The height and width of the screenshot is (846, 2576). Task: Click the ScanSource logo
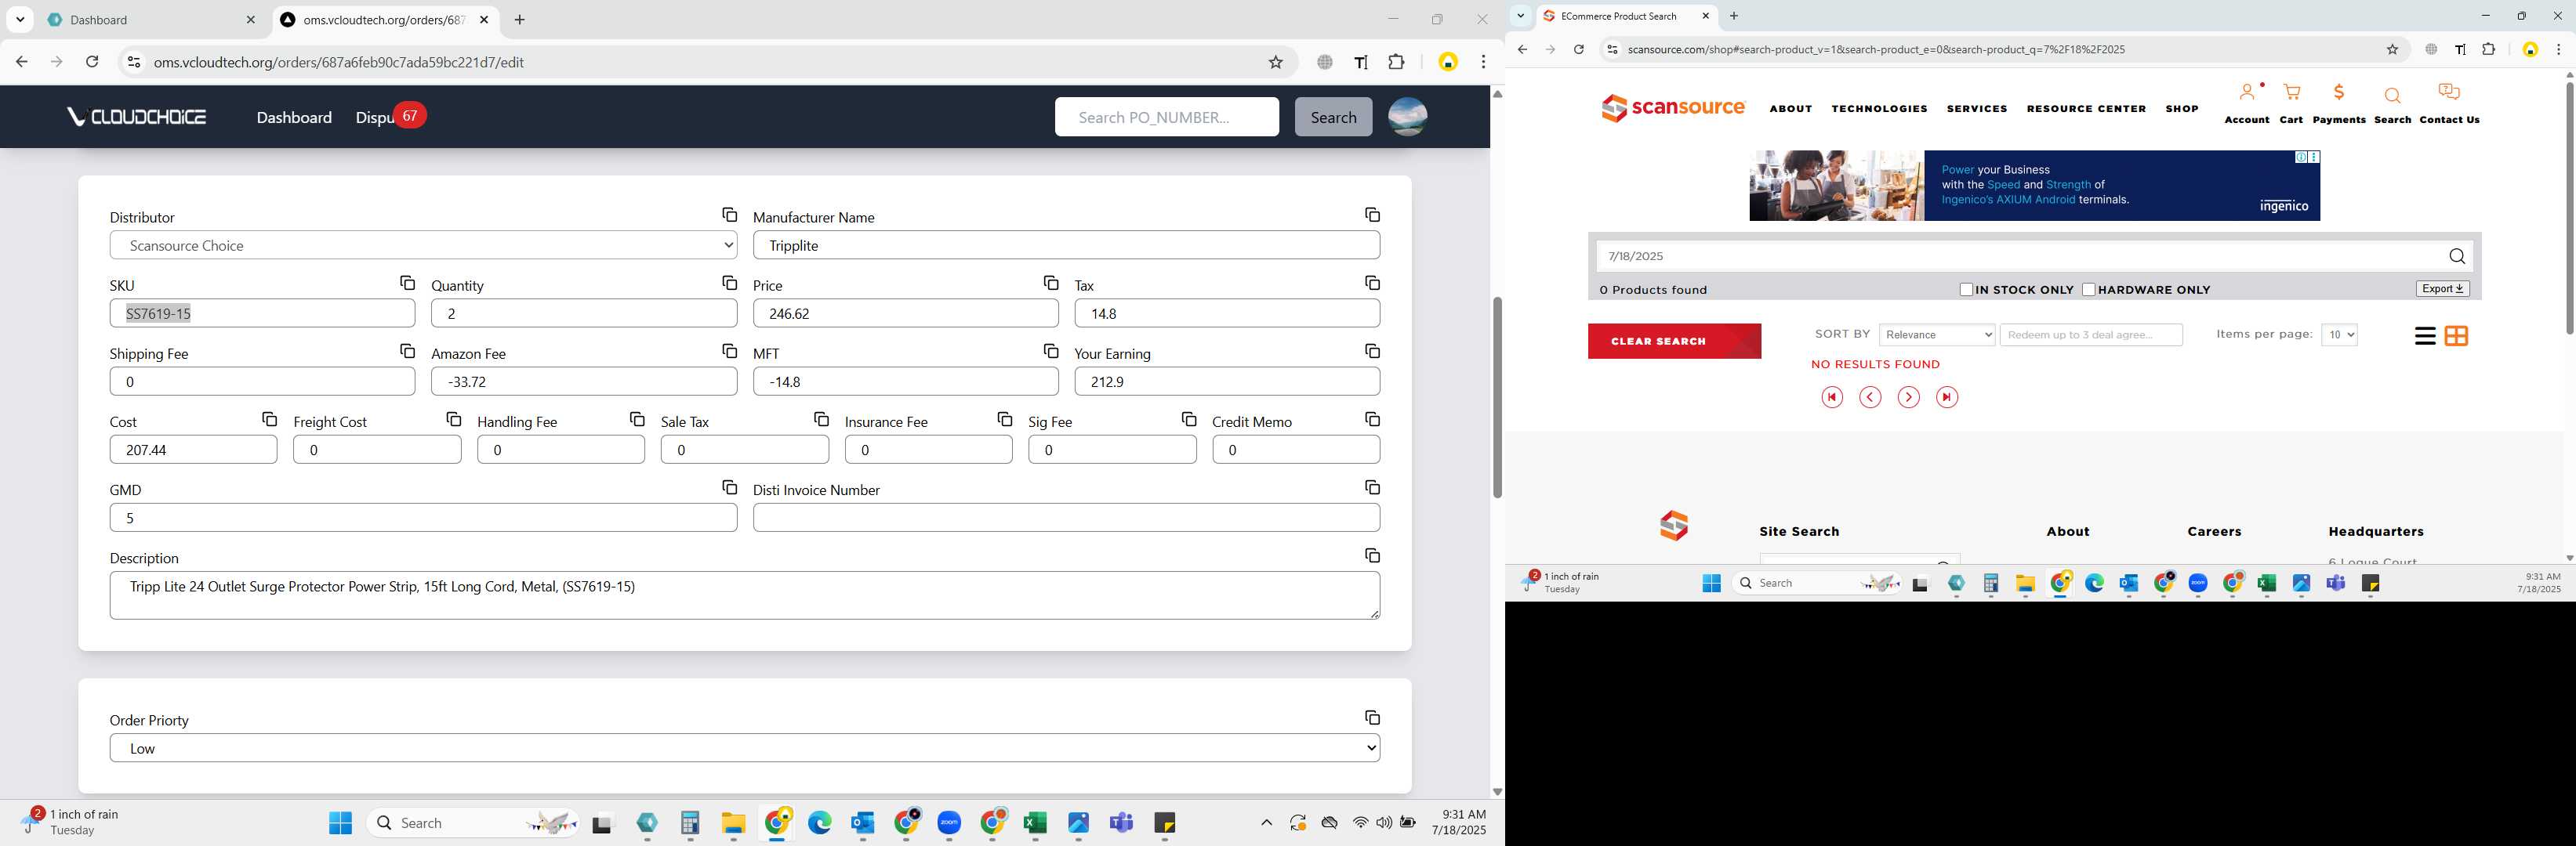point(1673,107)
